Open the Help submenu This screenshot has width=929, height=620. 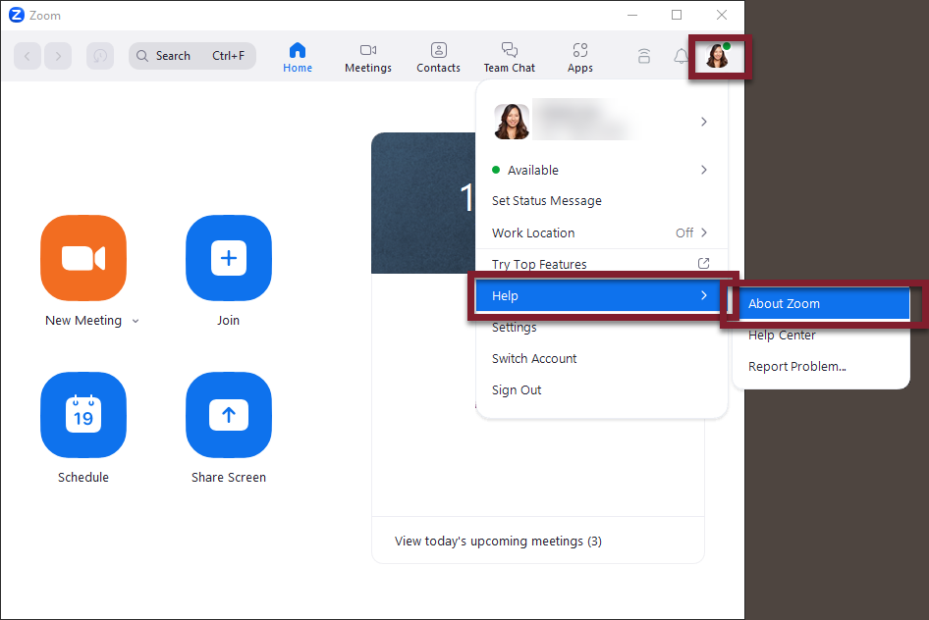click(x=601, y=295)
